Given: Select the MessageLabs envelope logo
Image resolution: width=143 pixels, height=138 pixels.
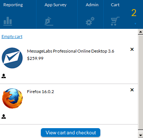Looking at the screenshot, I should [x=12, y=58].
